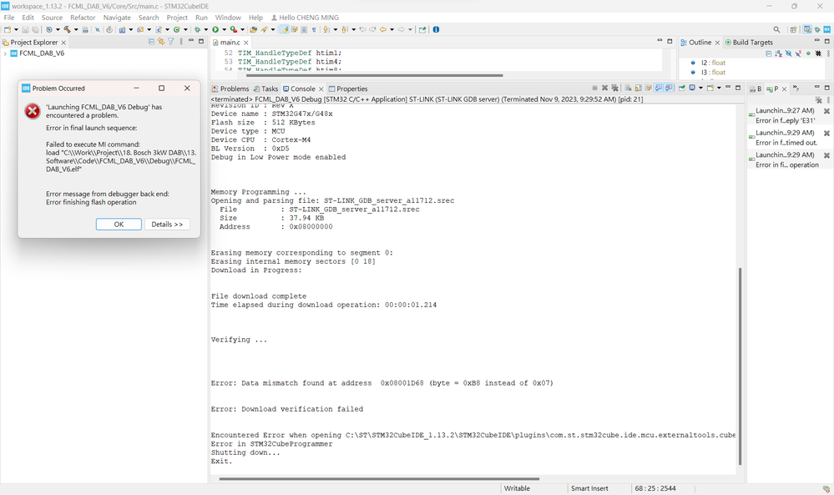Open the Debug button dropdown arrow
The image size is (834, 495).
click(206, 29)
